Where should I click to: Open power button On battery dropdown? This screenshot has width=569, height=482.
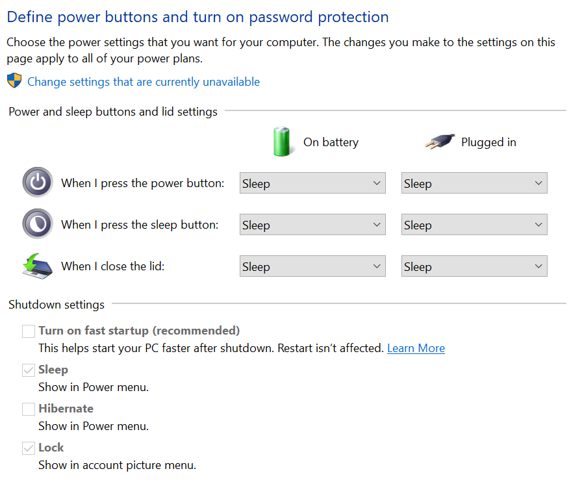point(312,183)
